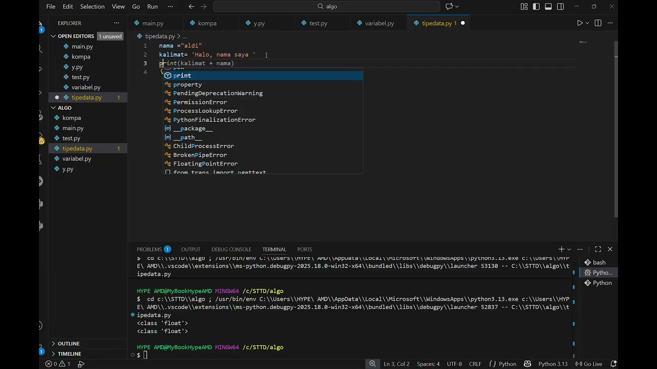
Task: Switch to the DEBUG CONSOLE tab
Action: coord(231,250)
